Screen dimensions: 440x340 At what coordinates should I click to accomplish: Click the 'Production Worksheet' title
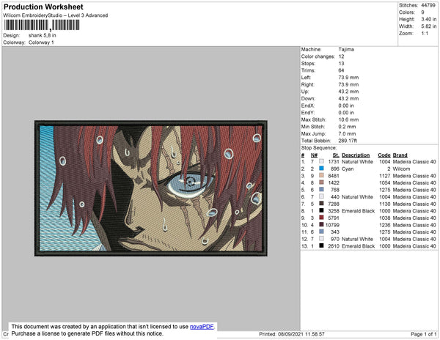[x=43, y=7]
